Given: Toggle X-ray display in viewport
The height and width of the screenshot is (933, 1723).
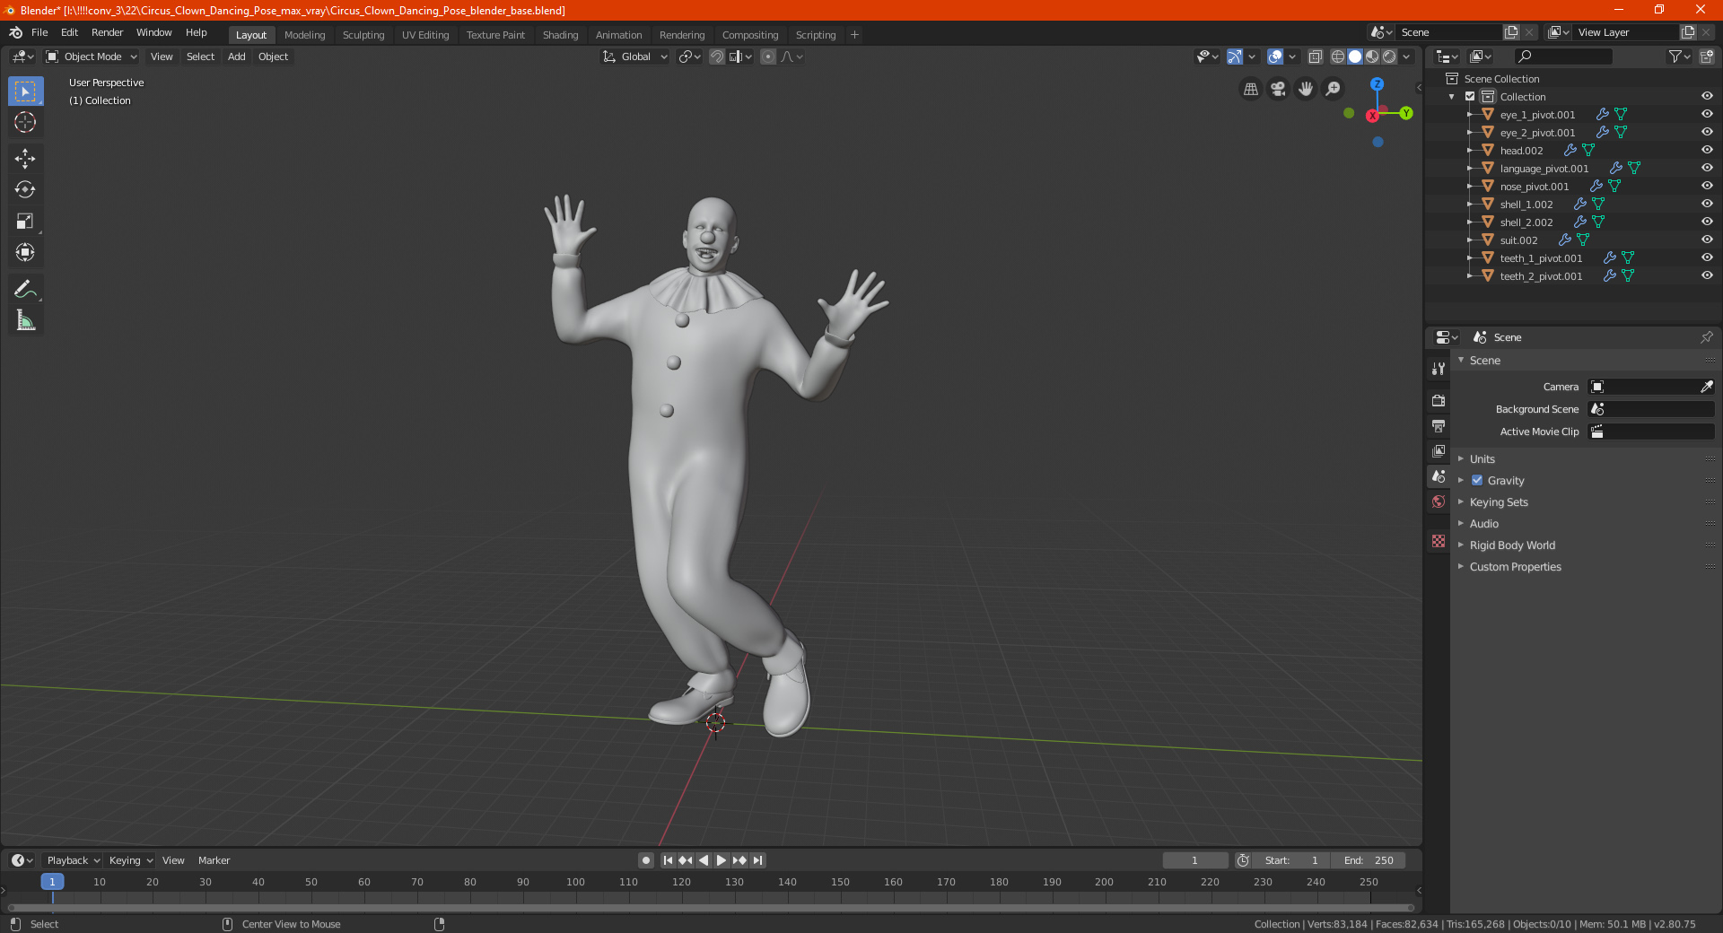Looking at the screenshot, I should click(x=1315, y=57).
